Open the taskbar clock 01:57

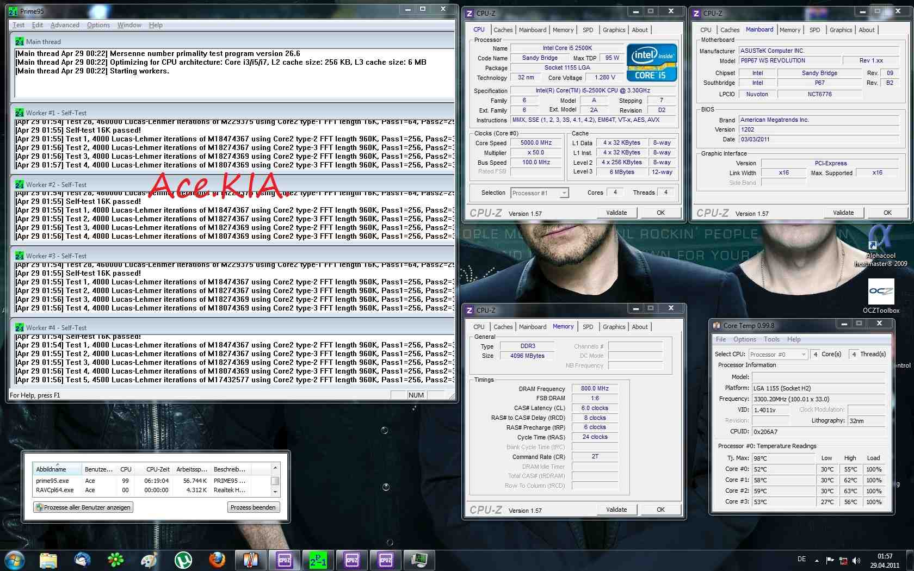[885, 561]
